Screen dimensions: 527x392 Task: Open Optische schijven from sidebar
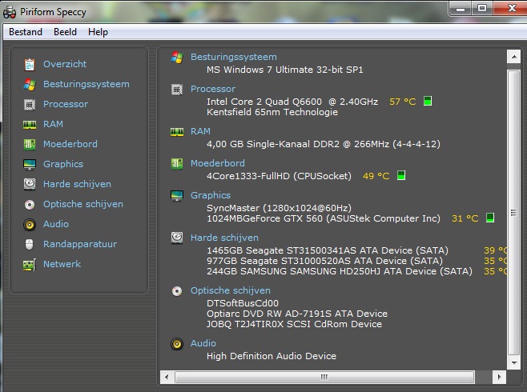point(83,204)
